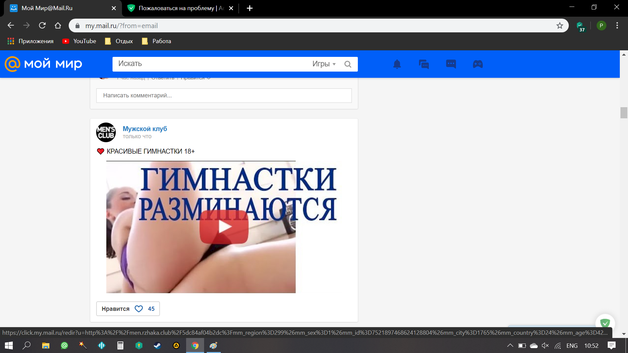
Task: Open the messages chat icon in header
Action: click(x=424, y=64)
